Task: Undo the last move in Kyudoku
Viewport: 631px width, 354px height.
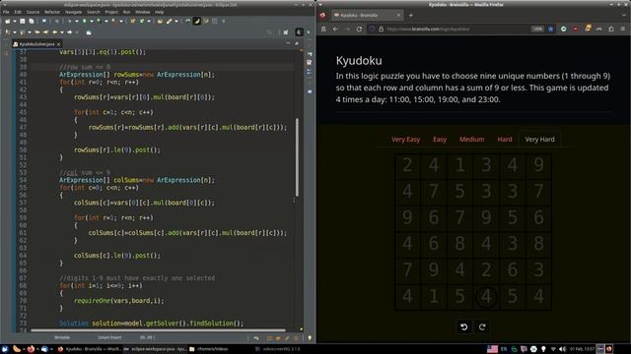Action: (464, 326)
